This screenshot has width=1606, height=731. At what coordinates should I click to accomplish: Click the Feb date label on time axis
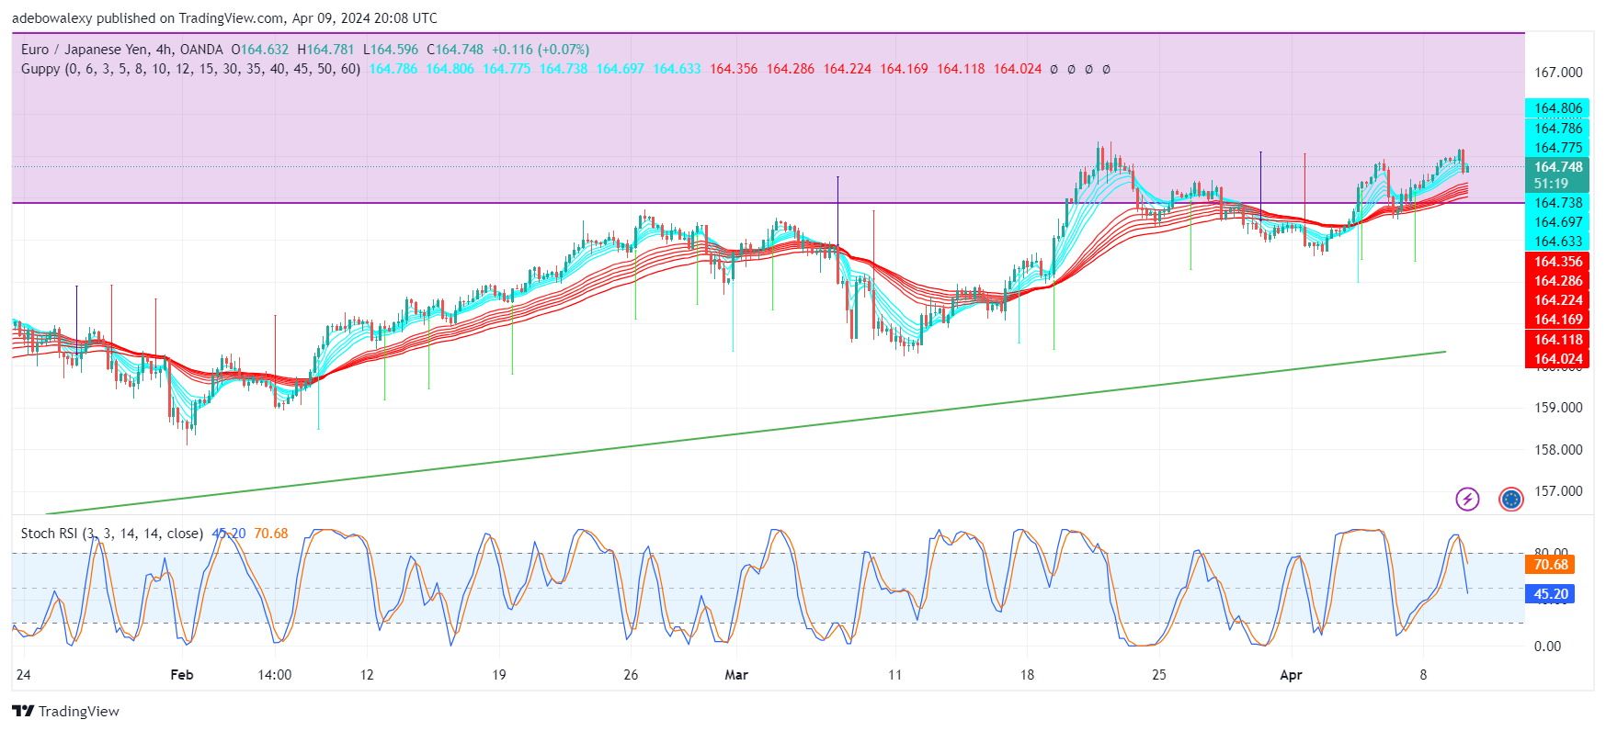[182, 675]
